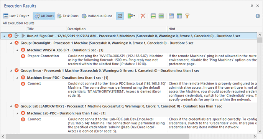The width and height of the screenshot is (263, 139).
Task: Collapse the Group: Dreamlight node
Action: (11, 43)
